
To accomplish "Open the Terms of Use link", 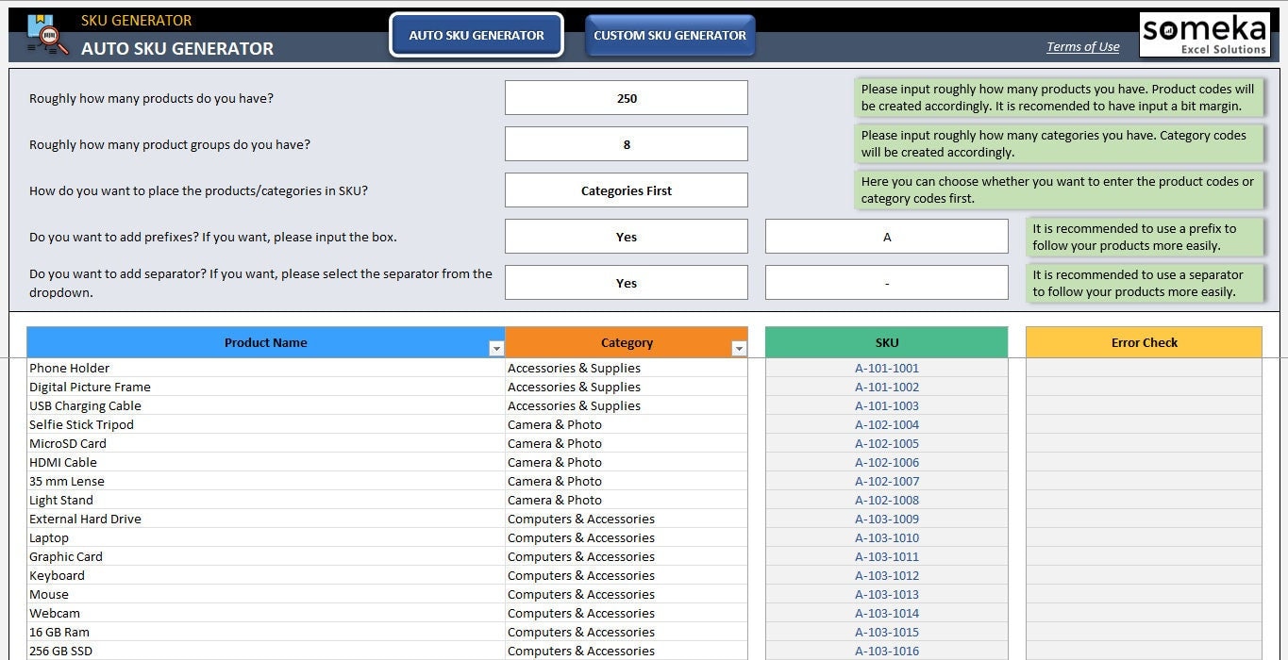I will click(x=1082, y=45).
